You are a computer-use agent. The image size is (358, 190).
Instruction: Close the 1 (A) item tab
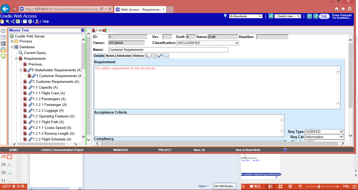(104, 30)
